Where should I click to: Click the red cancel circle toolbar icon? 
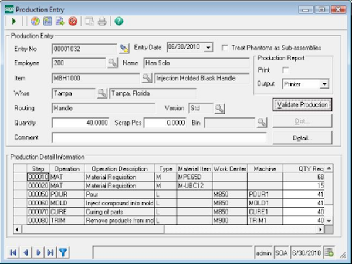73,22
